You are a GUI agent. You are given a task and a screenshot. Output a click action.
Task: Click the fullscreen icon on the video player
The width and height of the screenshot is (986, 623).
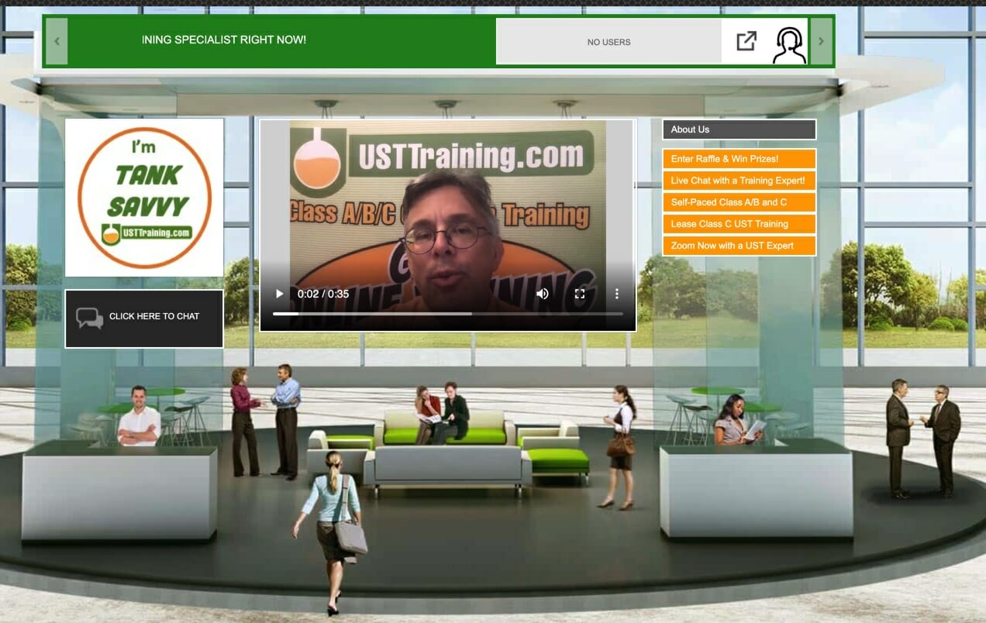click(x=579, y=294)
